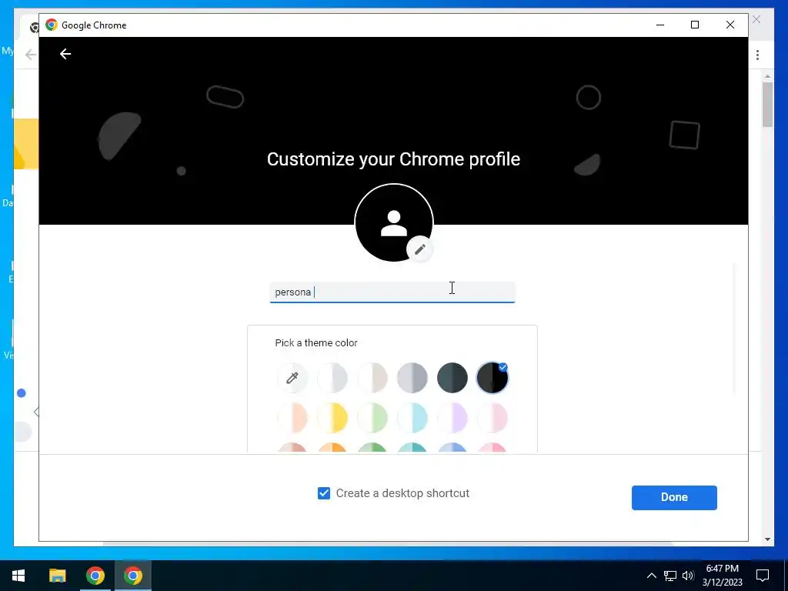Screen dimensions: 788x591
Task: Select the profile avatar circle
Action: (394, 222)
